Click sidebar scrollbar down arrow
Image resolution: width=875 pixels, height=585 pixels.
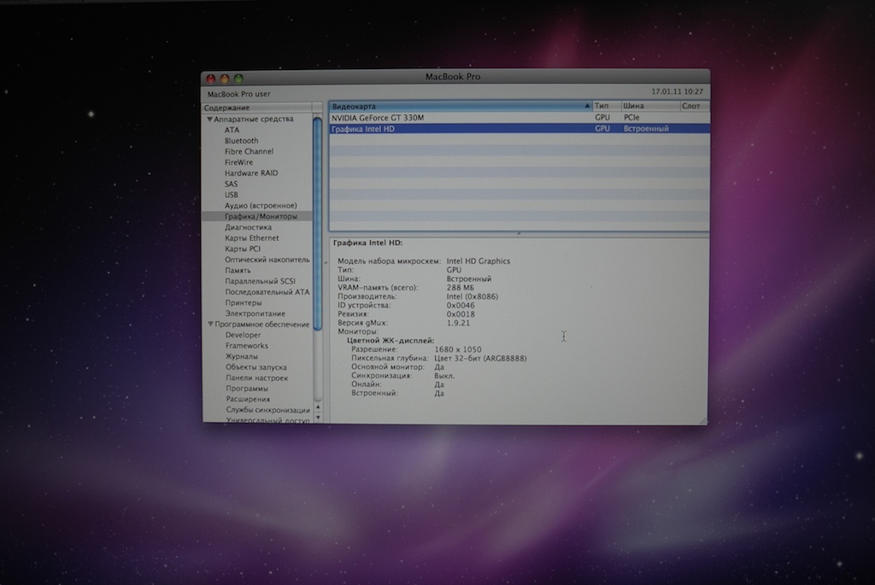point(318,417)
